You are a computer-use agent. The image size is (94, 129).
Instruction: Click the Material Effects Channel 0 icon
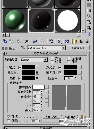pyautogui.click(x=59, y=42)
